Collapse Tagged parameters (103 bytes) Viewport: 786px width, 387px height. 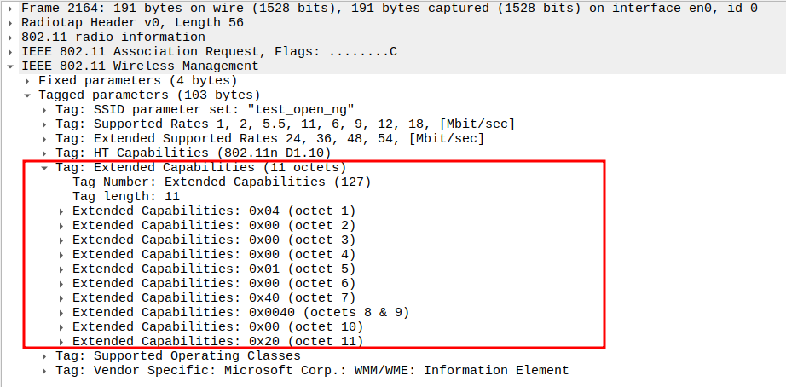tap(28, 95)
